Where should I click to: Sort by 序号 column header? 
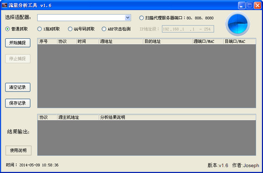[47, 41]
